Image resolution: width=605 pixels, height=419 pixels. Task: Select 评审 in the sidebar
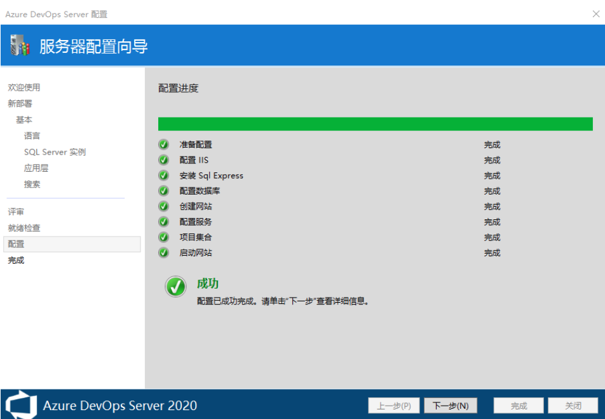16,212
